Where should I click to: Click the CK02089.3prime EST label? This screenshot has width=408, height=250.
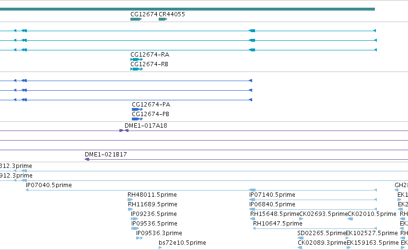click(x=322, y=243)
